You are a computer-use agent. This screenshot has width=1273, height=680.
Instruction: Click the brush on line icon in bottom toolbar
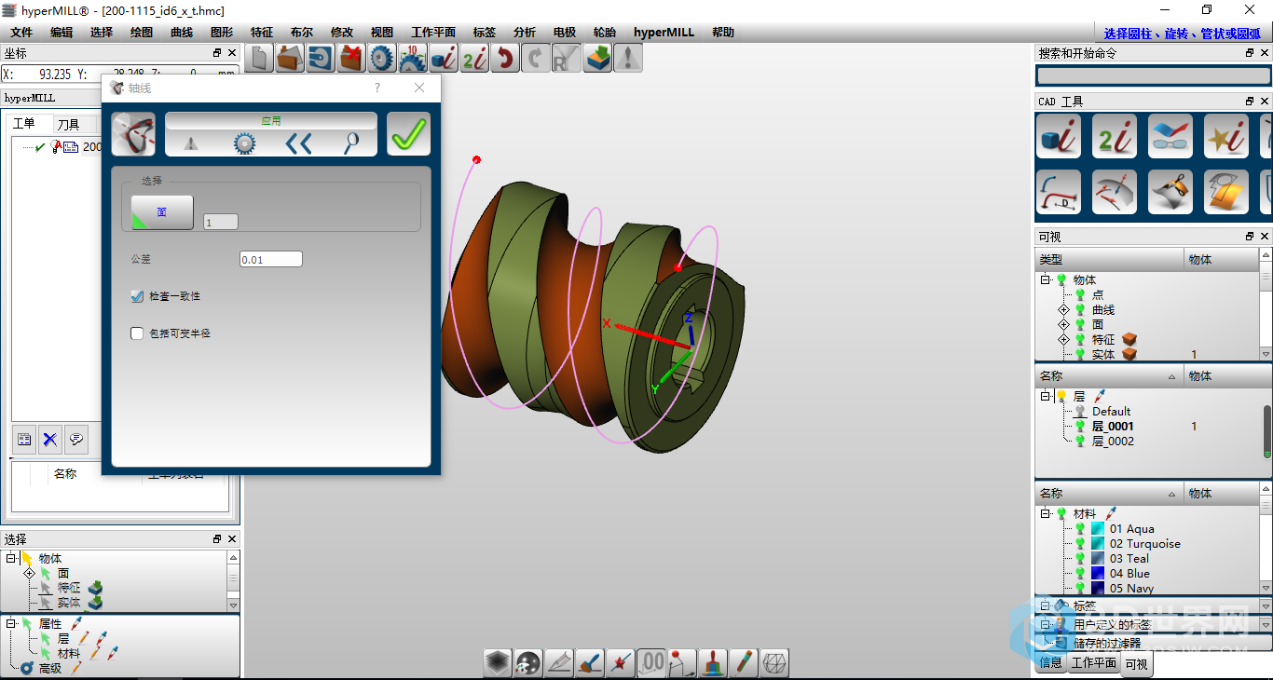click(x=590, y=663)
